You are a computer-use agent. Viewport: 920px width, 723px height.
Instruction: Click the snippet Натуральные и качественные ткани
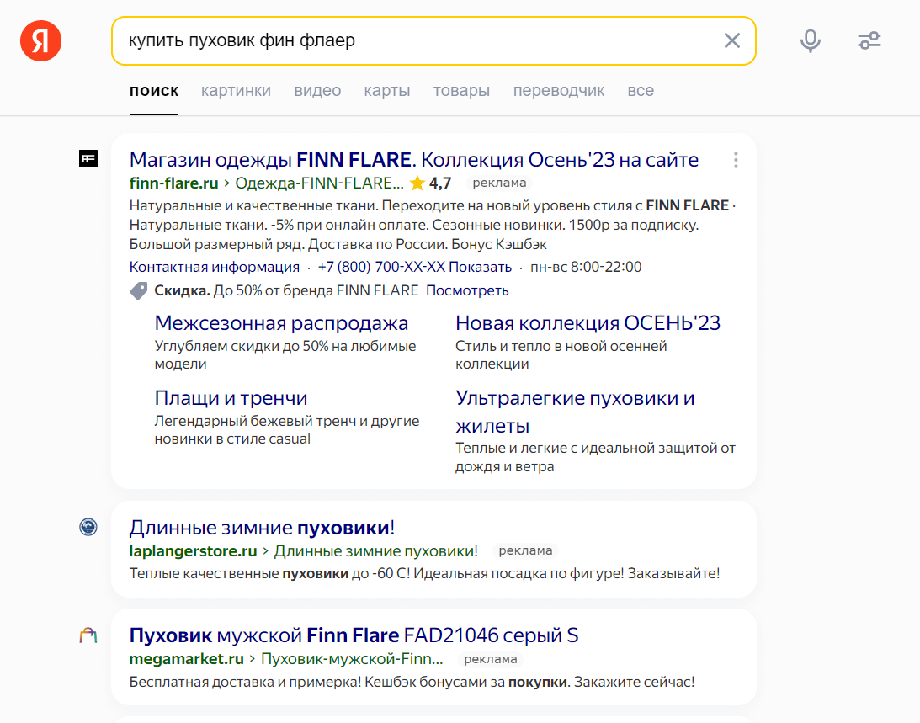tap(433, 225)
